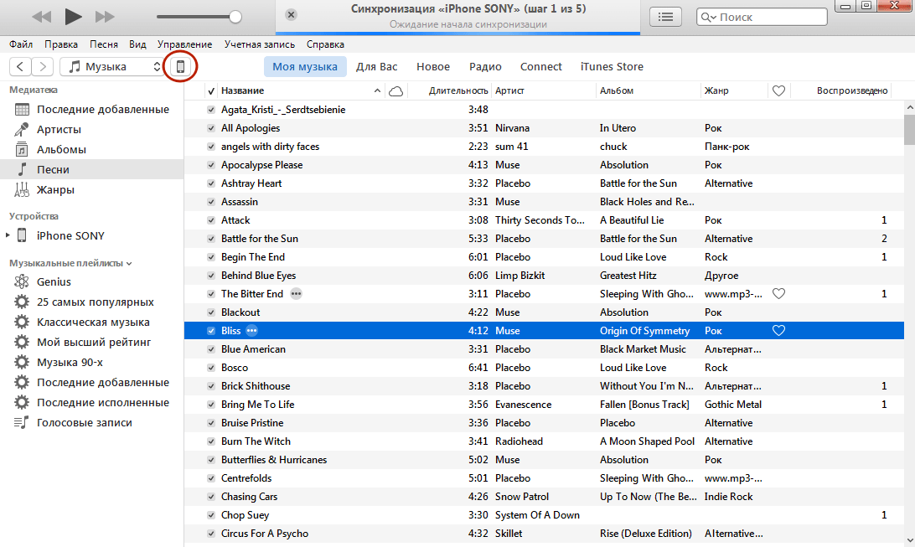The width and height of the screenshot is (915, 547).
Task: Open the Учетная запись menu
Action: pos(260,44)
